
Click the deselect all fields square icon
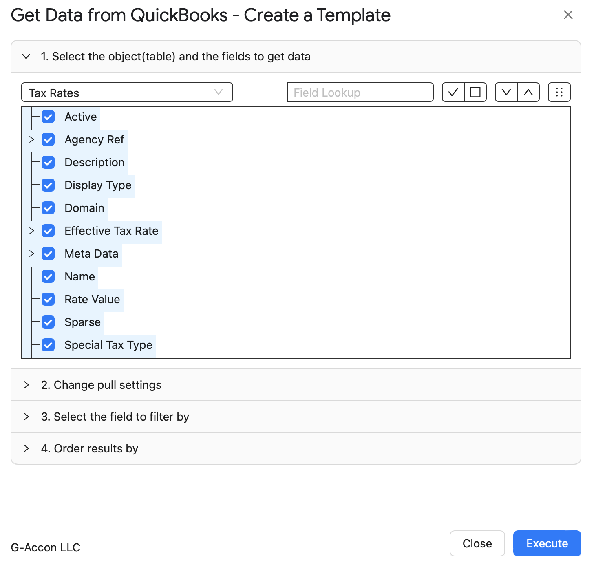pyautogui.click(x=475, y=92)
